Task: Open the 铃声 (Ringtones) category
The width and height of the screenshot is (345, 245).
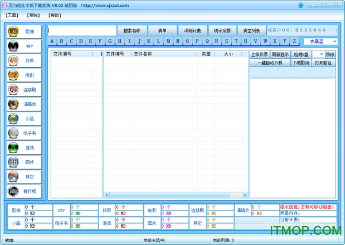Action: click(23, 60)
